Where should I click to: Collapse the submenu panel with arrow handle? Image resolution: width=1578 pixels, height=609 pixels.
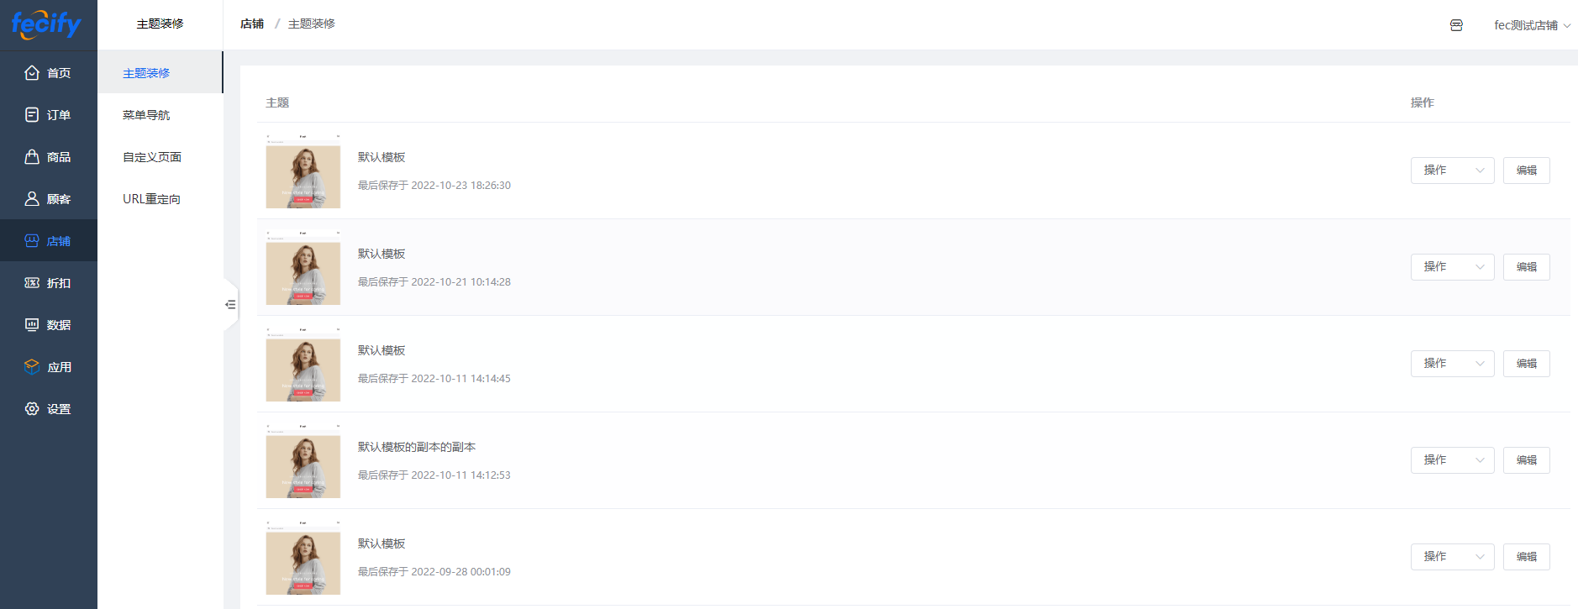click(x=230, y=305)
